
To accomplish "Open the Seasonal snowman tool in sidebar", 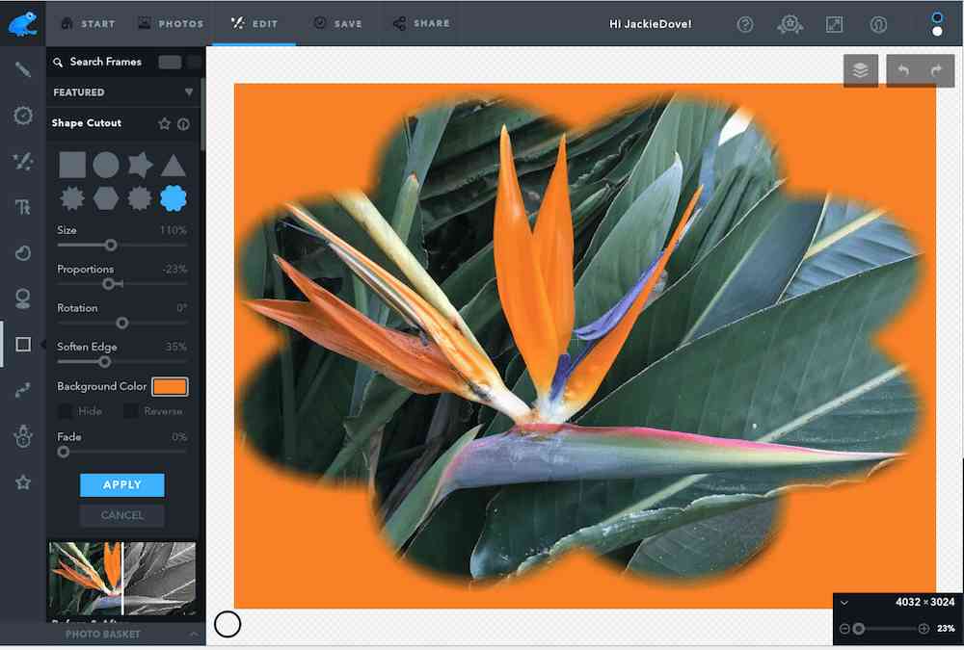I will 23,436.
